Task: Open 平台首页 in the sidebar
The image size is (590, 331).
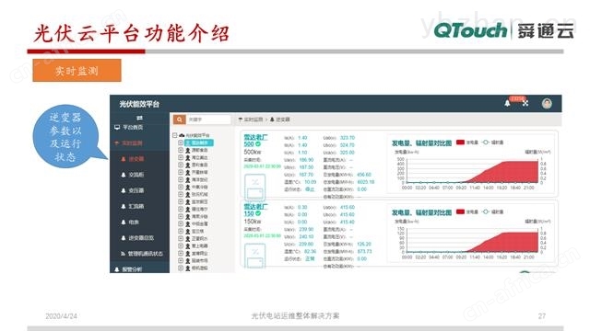Action: point(129,127)
